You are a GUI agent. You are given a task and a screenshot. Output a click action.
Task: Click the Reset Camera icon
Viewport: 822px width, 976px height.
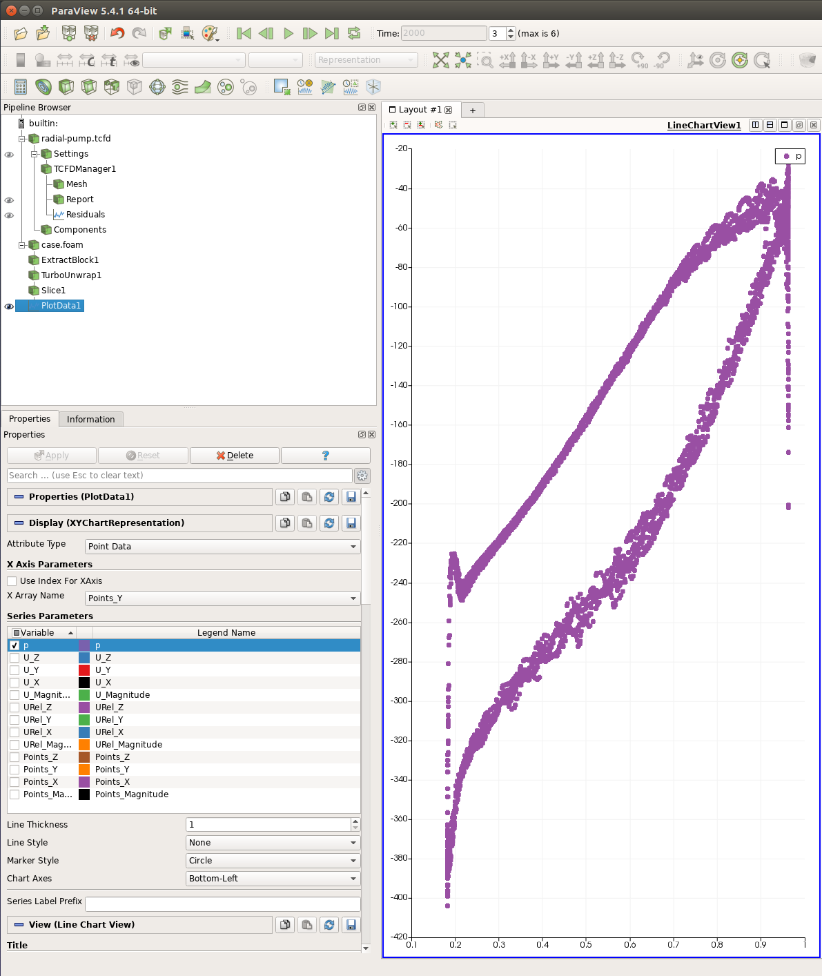pyautogui.click(x=440, y=60)
